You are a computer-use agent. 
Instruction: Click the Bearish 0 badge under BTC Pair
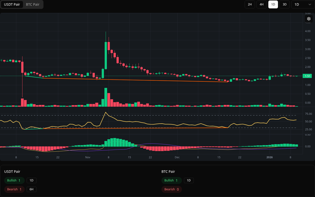click(x=172, y=189)
